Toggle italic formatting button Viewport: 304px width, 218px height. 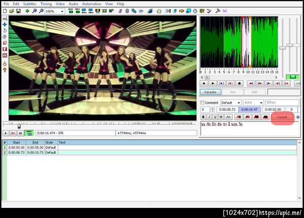pos(209,117)
